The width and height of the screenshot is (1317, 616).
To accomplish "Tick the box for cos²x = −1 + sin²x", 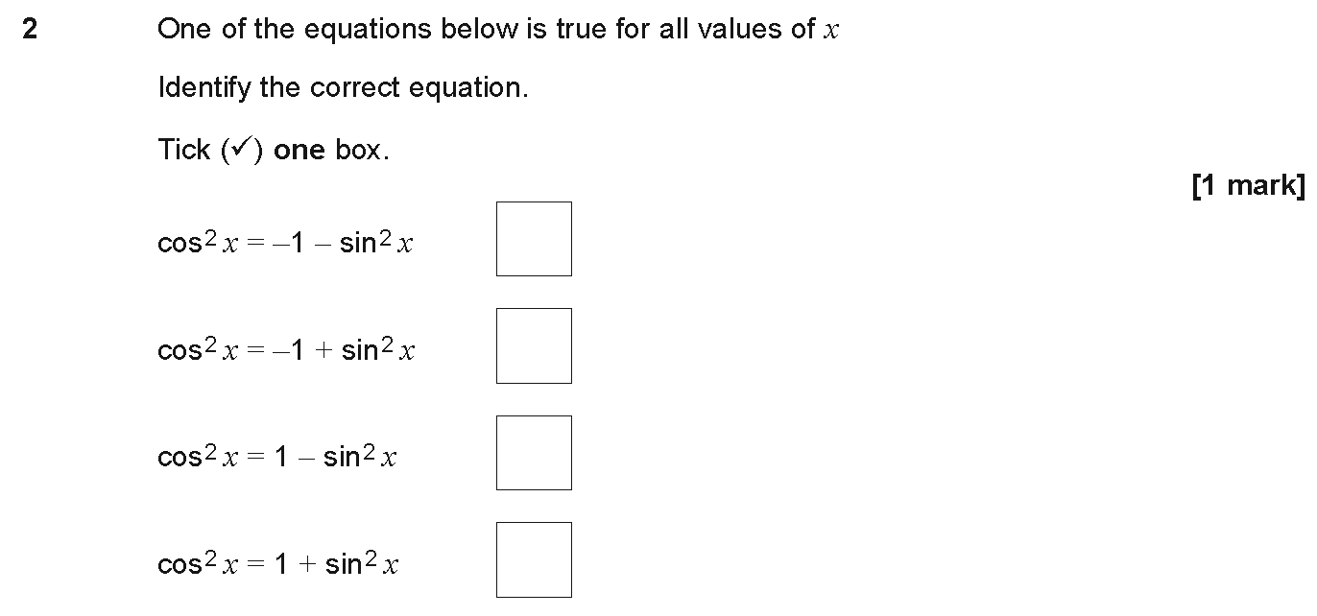I will (x=534, y=345).
